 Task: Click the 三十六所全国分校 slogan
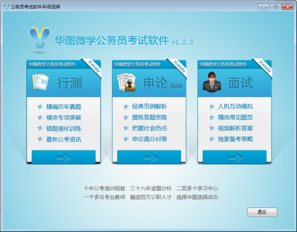point(151,188)
